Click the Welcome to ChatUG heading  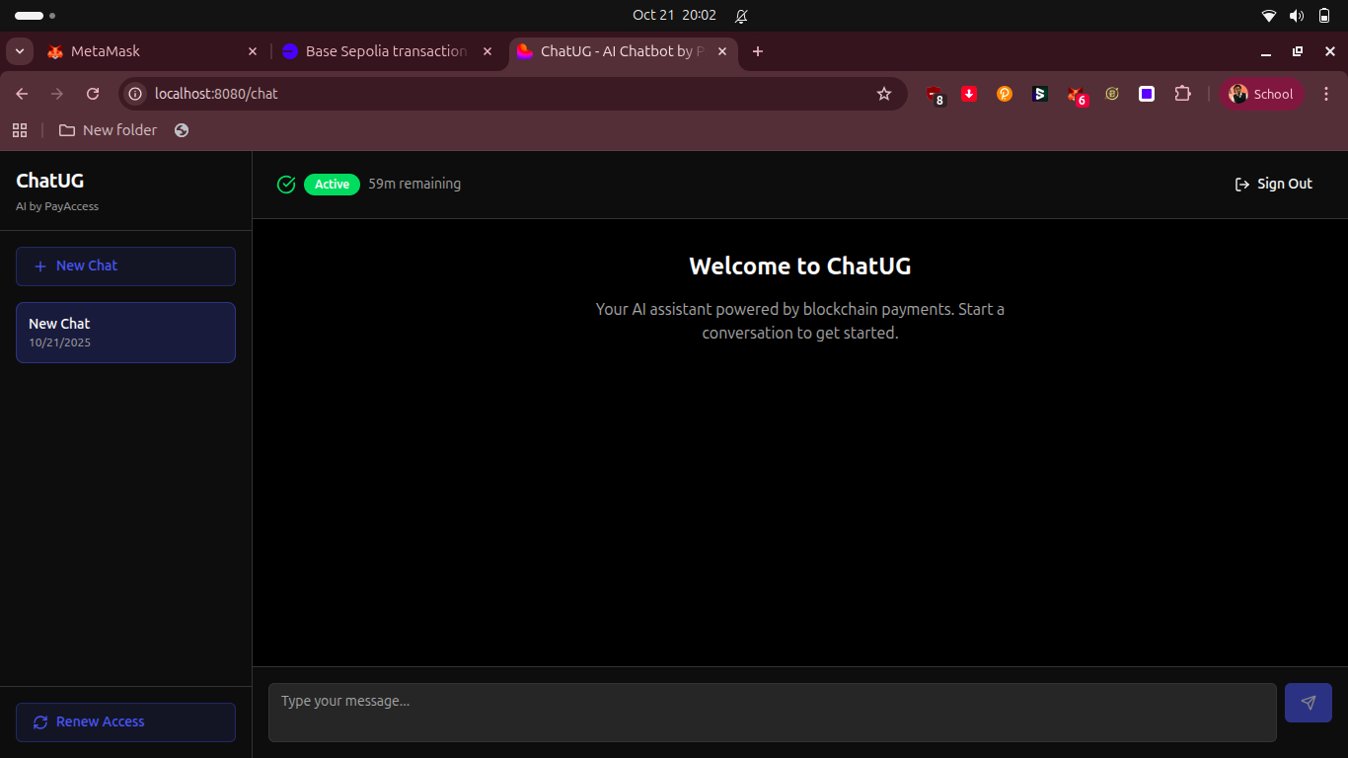tap(800, 266)
